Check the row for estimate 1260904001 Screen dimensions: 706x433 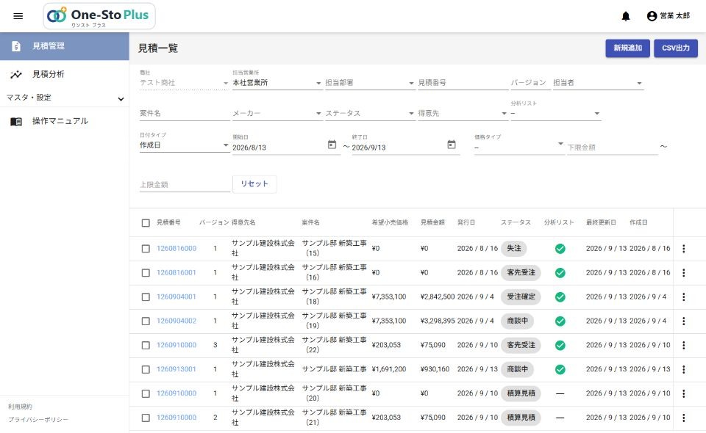pyautogui.click(x=146, y=297)
